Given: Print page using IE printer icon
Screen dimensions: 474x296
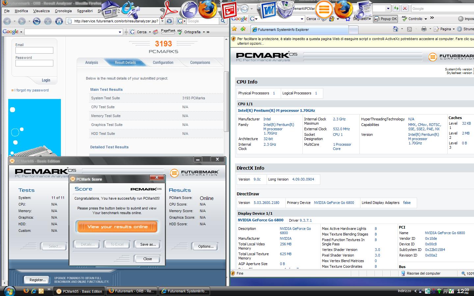Looking at the screenshot, I should coord(424,29).
